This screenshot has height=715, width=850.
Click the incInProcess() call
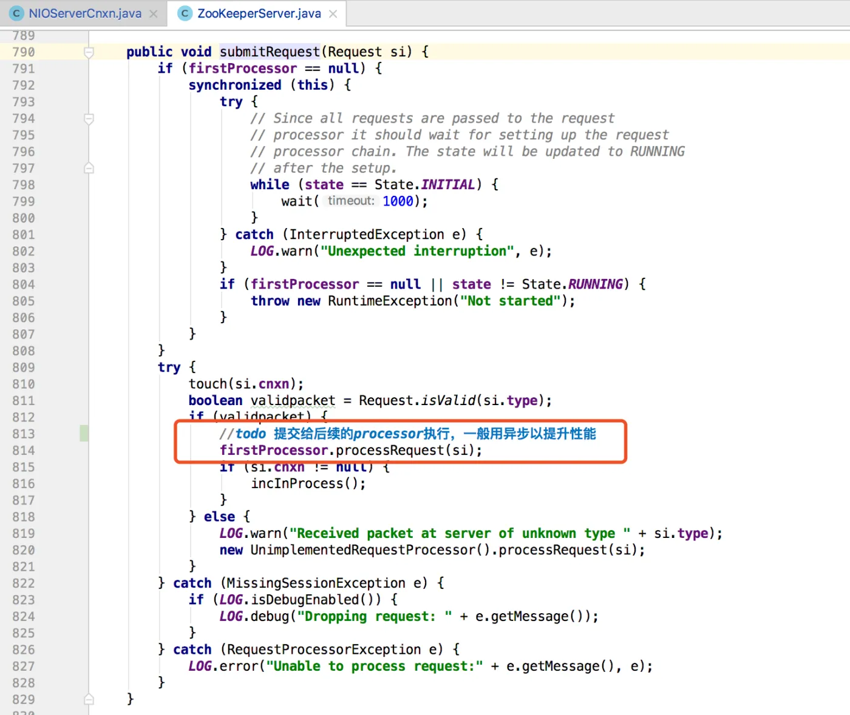click(x=308, y=483)
